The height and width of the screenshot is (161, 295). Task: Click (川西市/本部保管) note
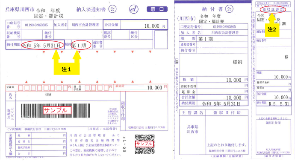pos(102,129)
